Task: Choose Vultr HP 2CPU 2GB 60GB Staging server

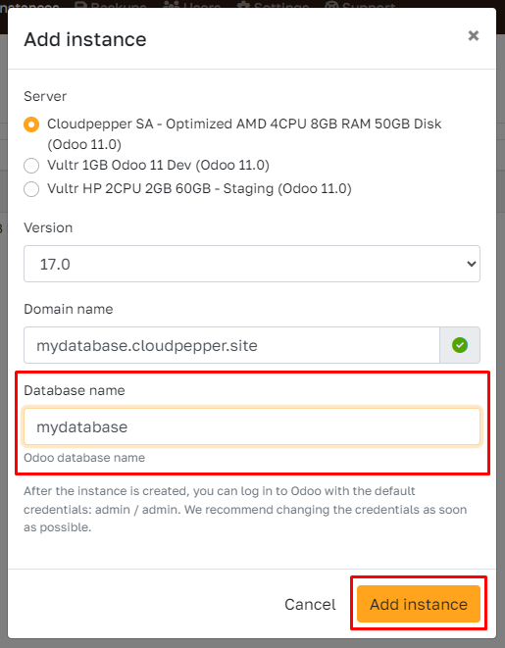Action: coord(31,189)
